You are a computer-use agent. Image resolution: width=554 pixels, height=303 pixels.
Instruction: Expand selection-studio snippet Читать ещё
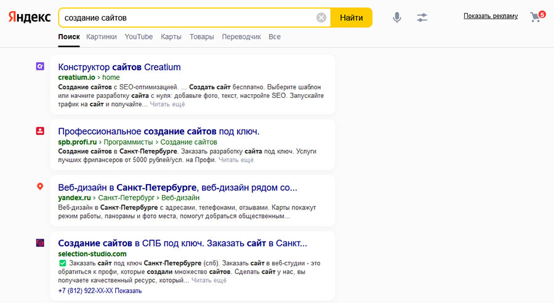(x=209, y=280)
